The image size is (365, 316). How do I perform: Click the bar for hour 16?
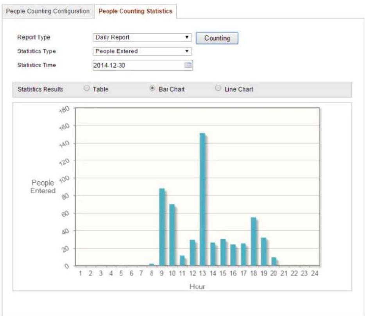233,255
